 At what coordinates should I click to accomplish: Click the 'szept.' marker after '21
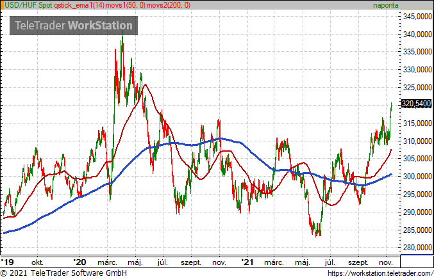358,262
